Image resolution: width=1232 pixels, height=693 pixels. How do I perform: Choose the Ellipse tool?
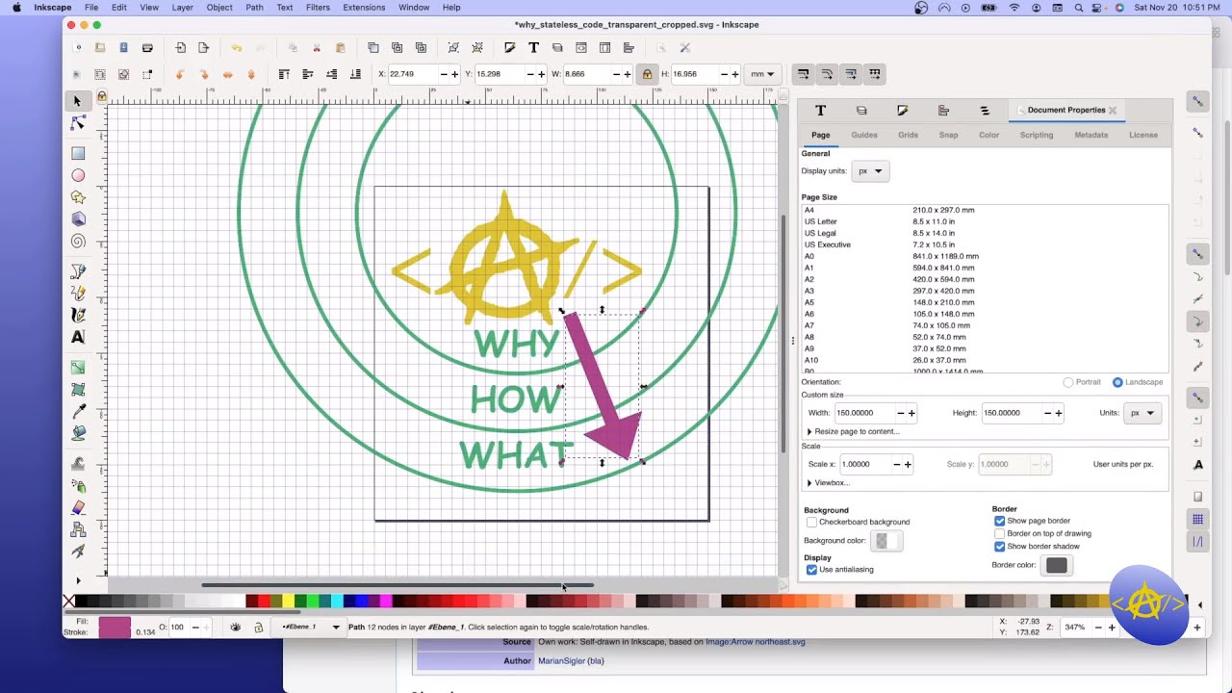tap(78, 175)
